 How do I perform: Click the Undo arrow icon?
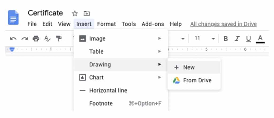pos(13,39)
